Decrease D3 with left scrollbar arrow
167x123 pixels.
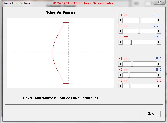tap(120, 42)
